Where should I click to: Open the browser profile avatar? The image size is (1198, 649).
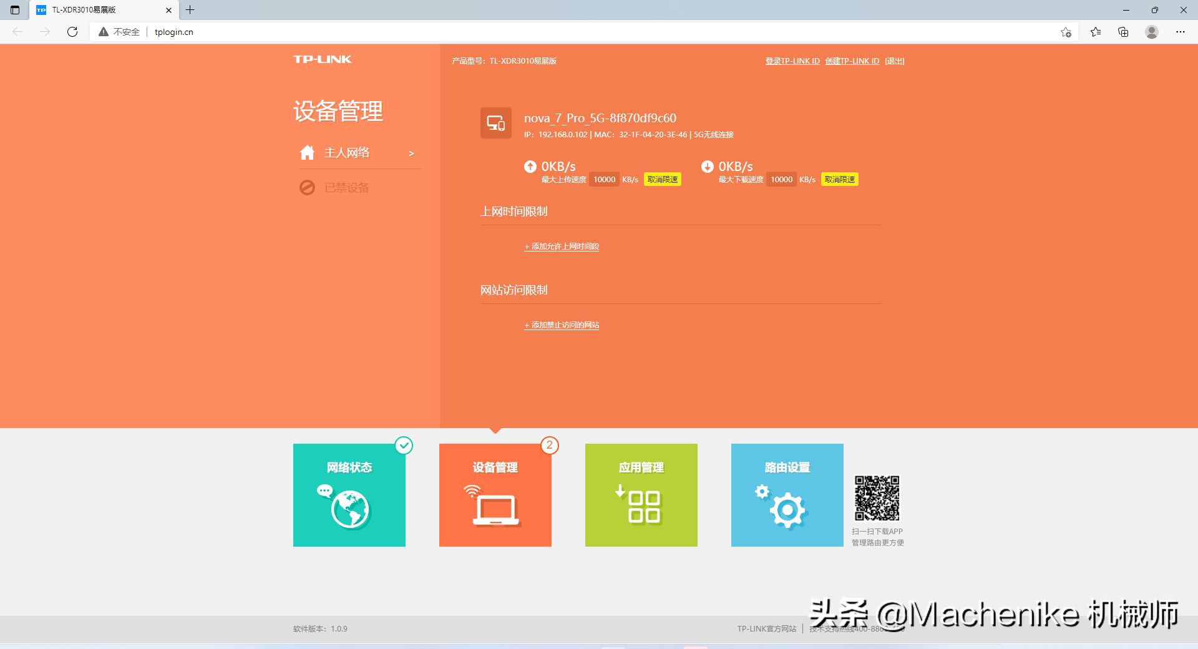pyautogui.click(x=1152, y=32)
